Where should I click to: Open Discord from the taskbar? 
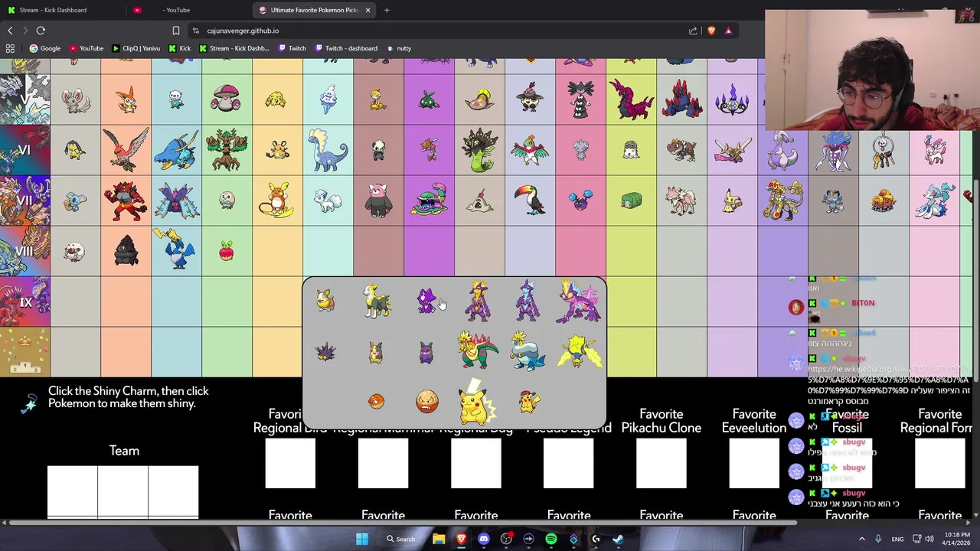tap(483, 539)
